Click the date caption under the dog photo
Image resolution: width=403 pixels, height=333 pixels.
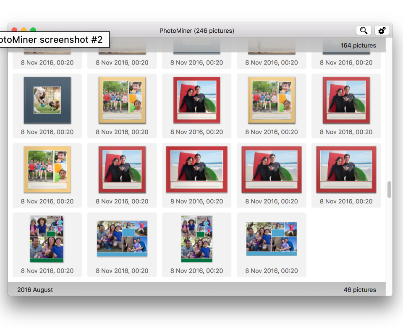47,132
